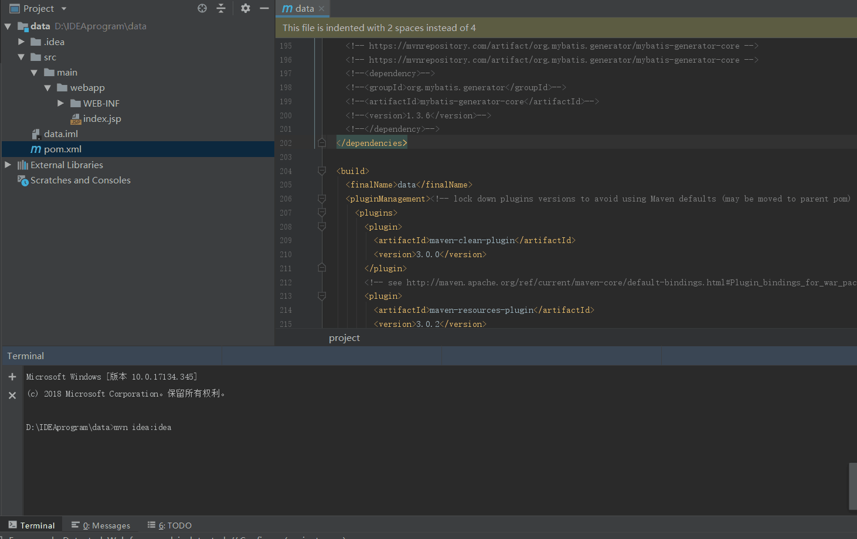Hide the Project panel with minus icon
This screenshot has height=539, width=857.
[x=264, y=8]
